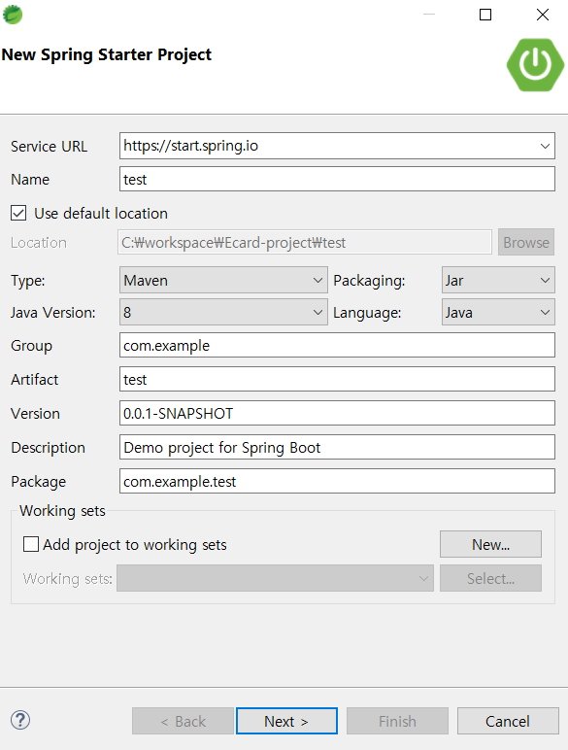The height and width of the screenshot is (750, 568).
Task: Click in the Name field
Action: 337,180
